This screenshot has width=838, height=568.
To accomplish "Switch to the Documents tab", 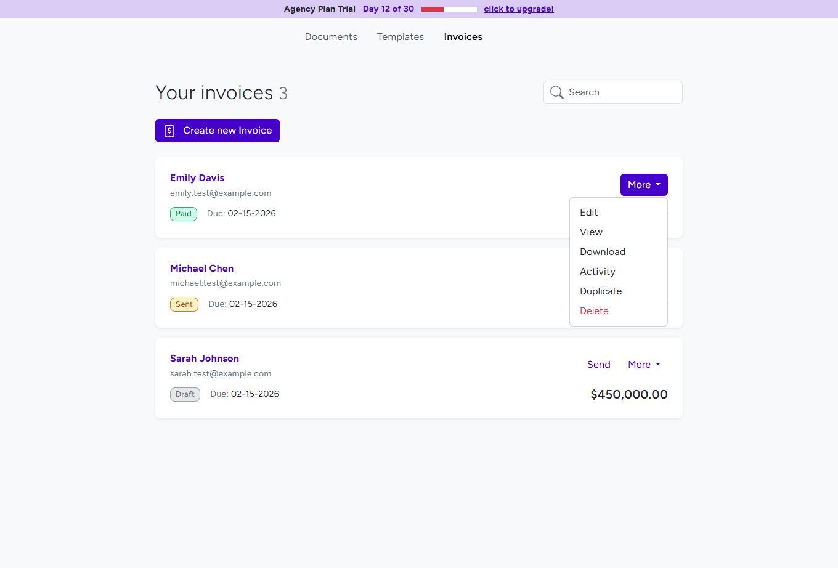I will (x=331, y=37).
